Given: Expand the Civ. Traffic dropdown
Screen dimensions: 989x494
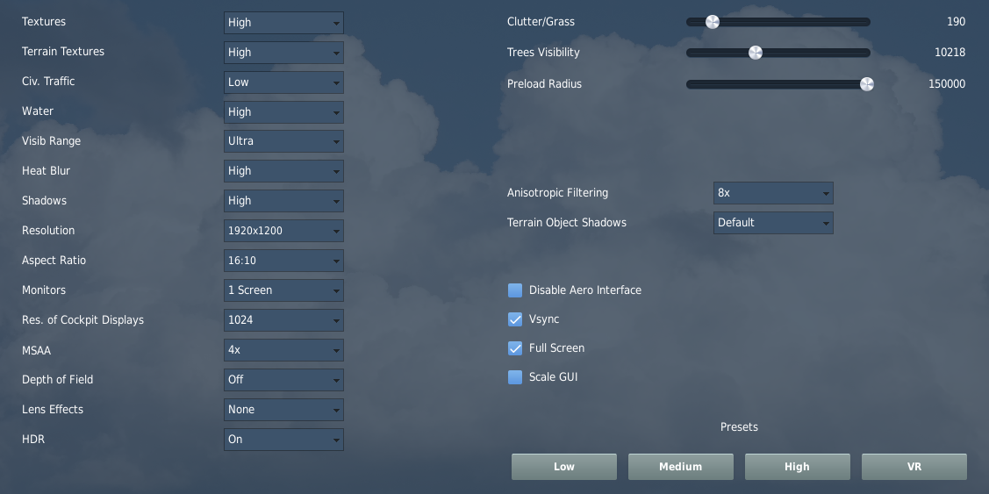Looking at the screenshot, I should click(283, 82).
